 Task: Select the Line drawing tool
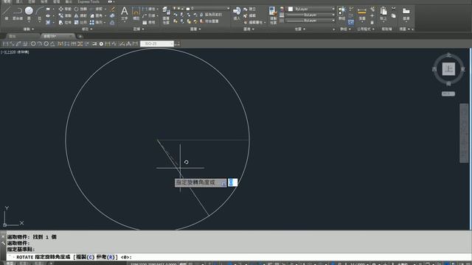point(7,13)
